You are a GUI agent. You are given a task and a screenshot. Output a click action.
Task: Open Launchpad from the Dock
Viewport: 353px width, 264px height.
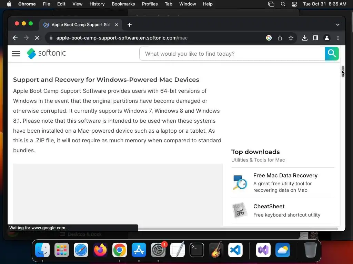pyautogui.click(x=62, y=250)
